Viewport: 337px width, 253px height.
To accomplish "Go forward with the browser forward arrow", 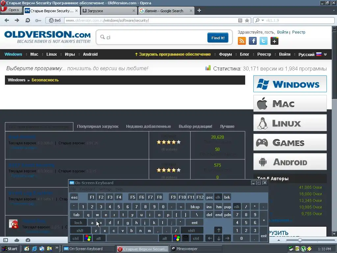I will tap(17, 20).
